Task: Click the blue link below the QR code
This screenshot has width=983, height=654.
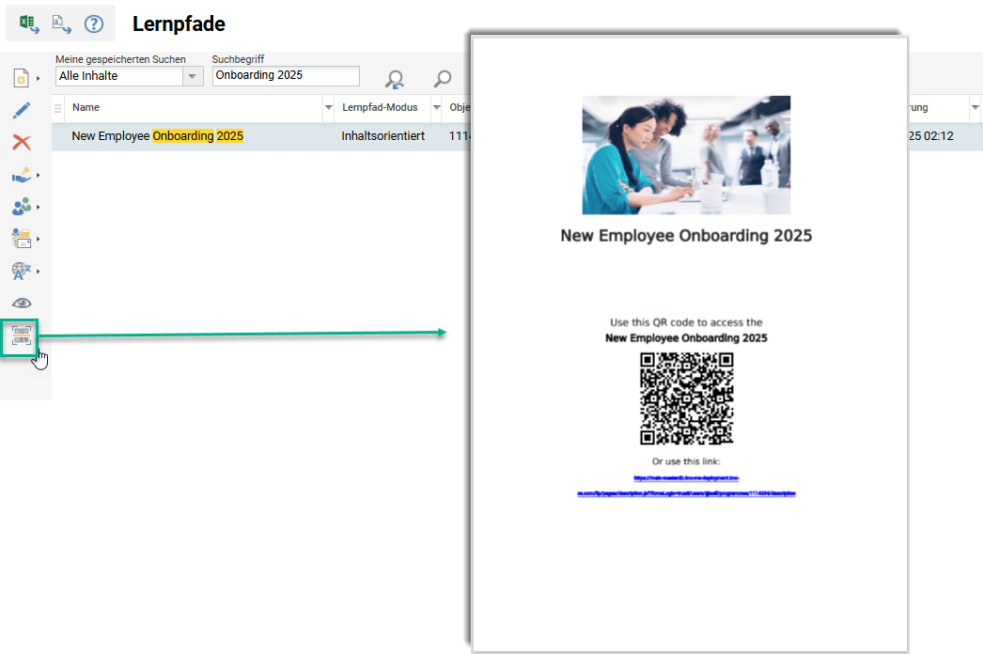Action: coord(686,492)
